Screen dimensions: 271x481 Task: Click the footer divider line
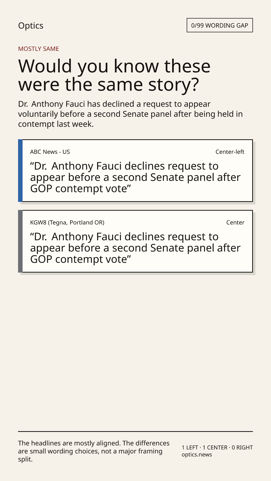point(135,431)
